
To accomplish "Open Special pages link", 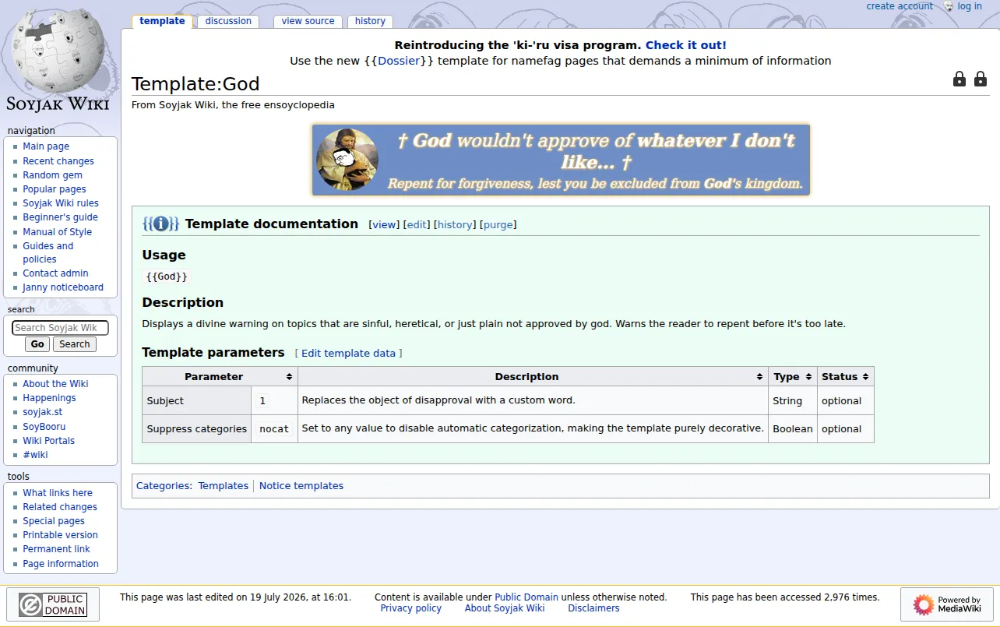I will pos(54,521).
